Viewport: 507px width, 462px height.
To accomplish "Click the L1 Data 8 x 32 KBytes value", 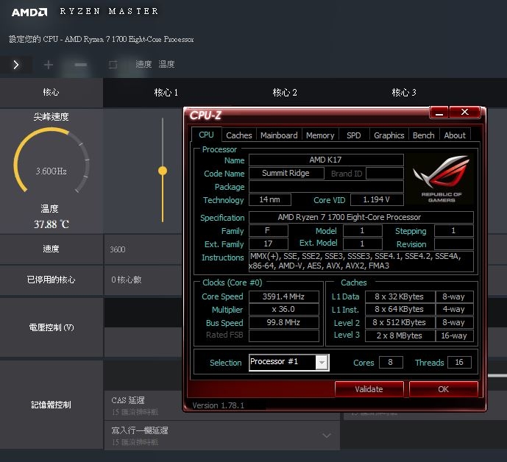I will (x=400, y=296).
